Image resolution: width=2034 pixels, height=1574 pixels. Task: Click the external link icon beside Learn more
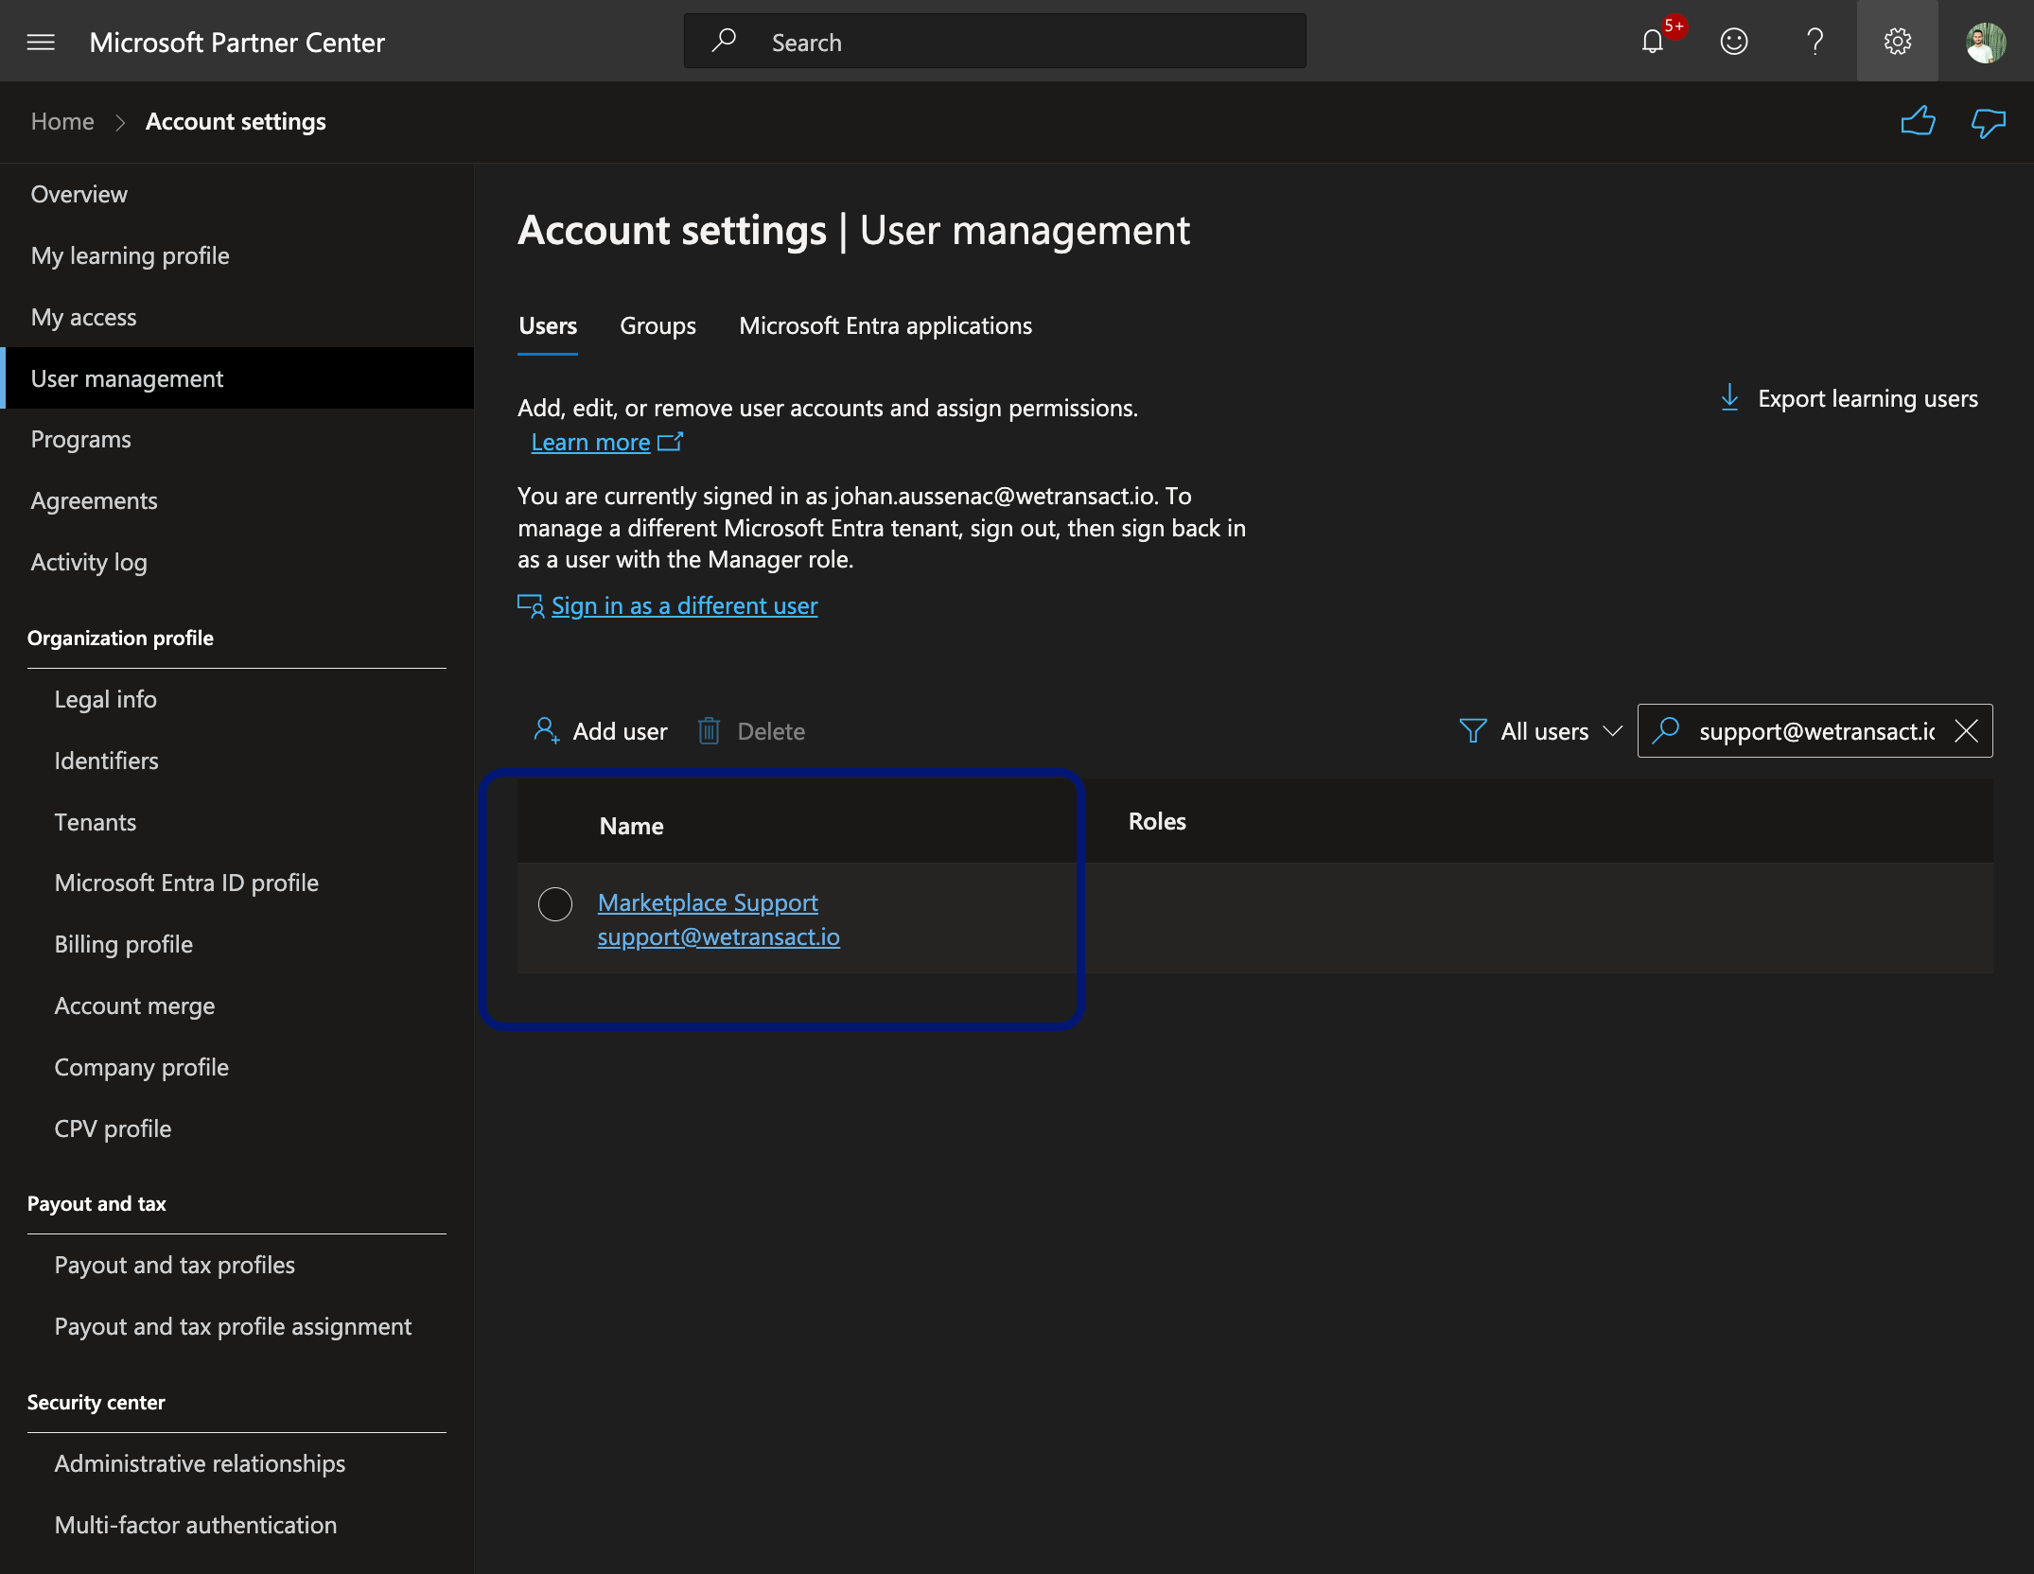coord(671,442)
